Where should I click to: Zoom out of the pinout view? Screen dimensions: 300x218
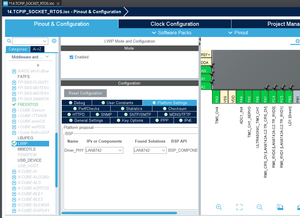[x=260, y=207]
